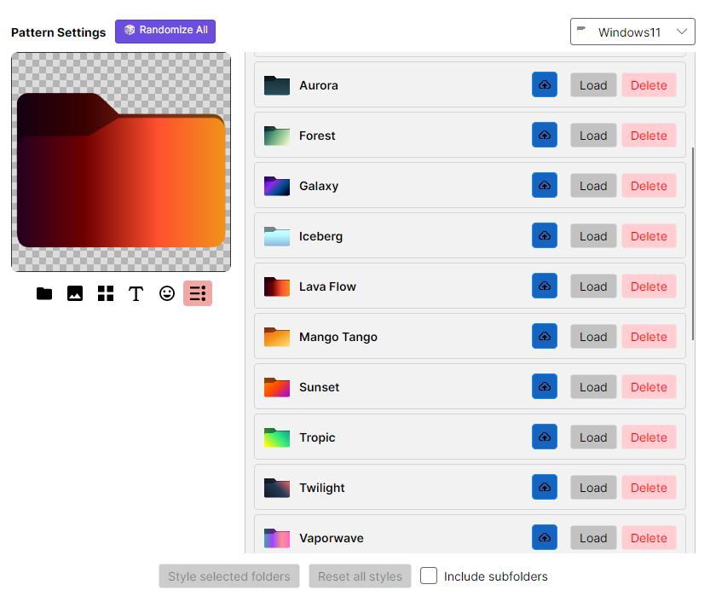Enable the Include subfolders checkbox

[x=429, y=576]
